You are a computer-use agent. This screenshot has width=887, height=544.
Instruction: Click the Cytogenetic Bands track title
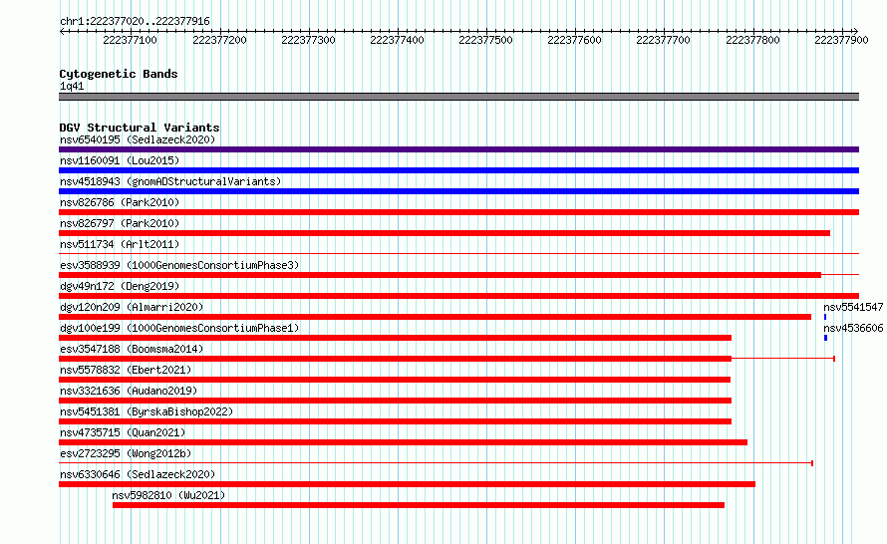(x=119, y=74)
